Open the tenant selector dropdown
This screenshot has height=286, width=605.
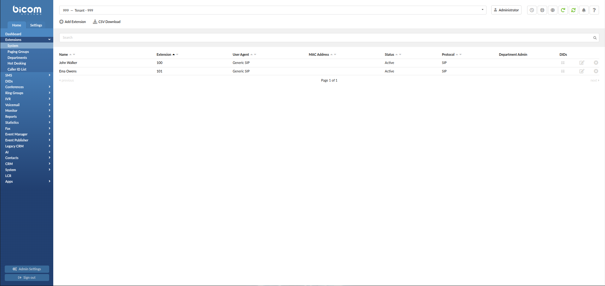coord(273,10)
